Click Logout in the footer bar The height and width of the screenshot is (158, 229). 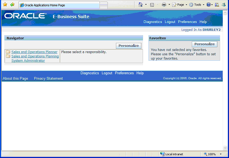point(107,73)
